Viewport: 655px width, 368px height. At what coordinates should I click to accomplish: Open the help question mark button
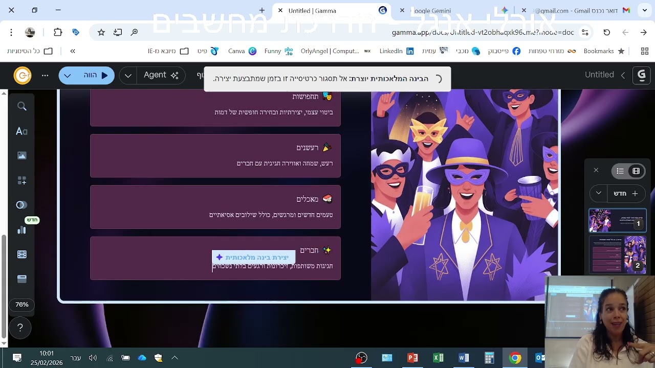click(20, 328)
